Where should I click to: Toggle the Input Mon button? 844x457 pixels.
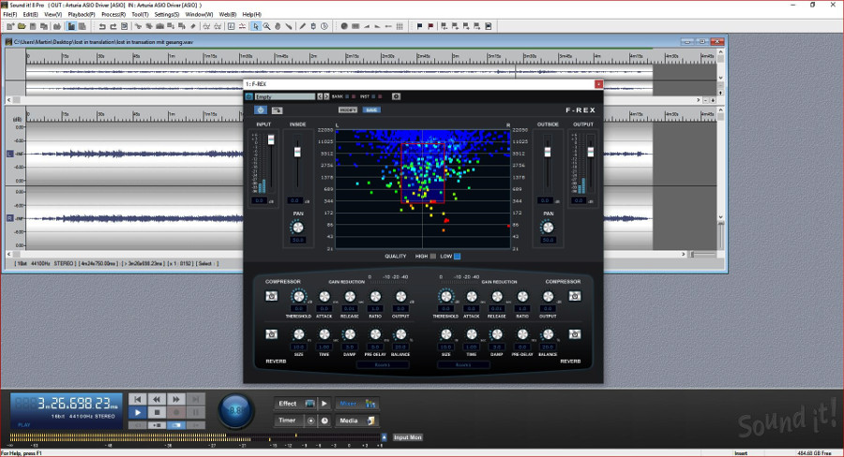click(408, 437)
